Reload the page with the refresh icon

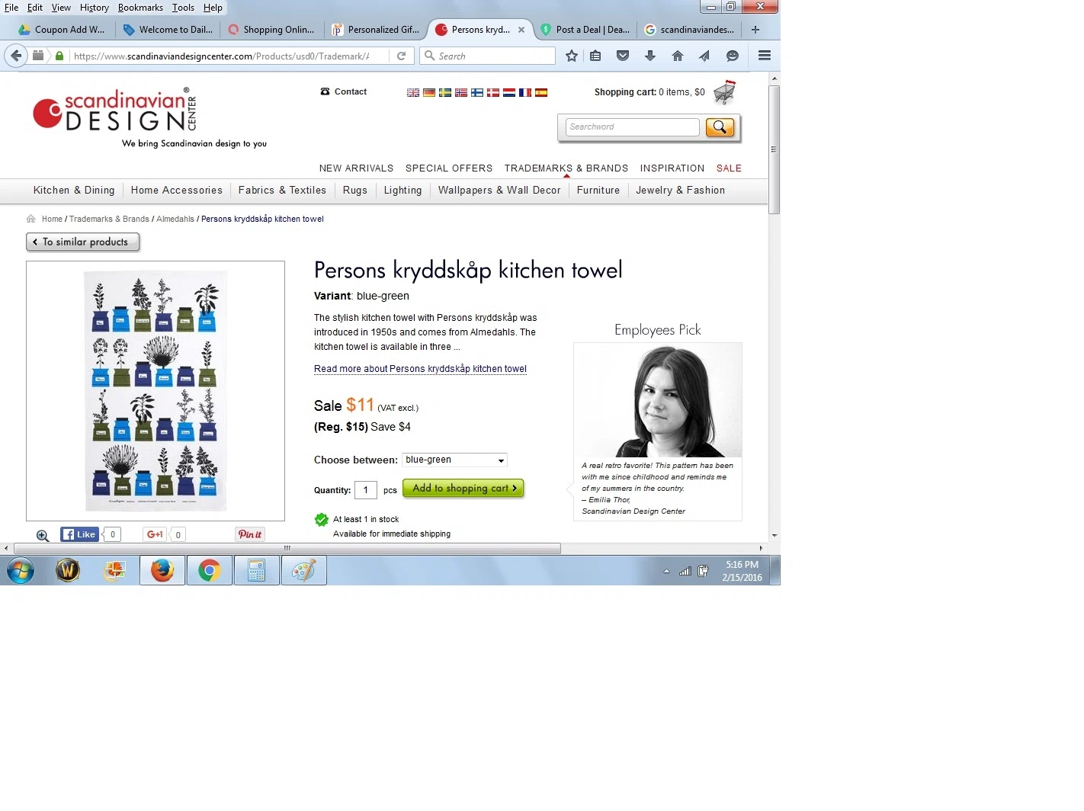click(401, 56)
